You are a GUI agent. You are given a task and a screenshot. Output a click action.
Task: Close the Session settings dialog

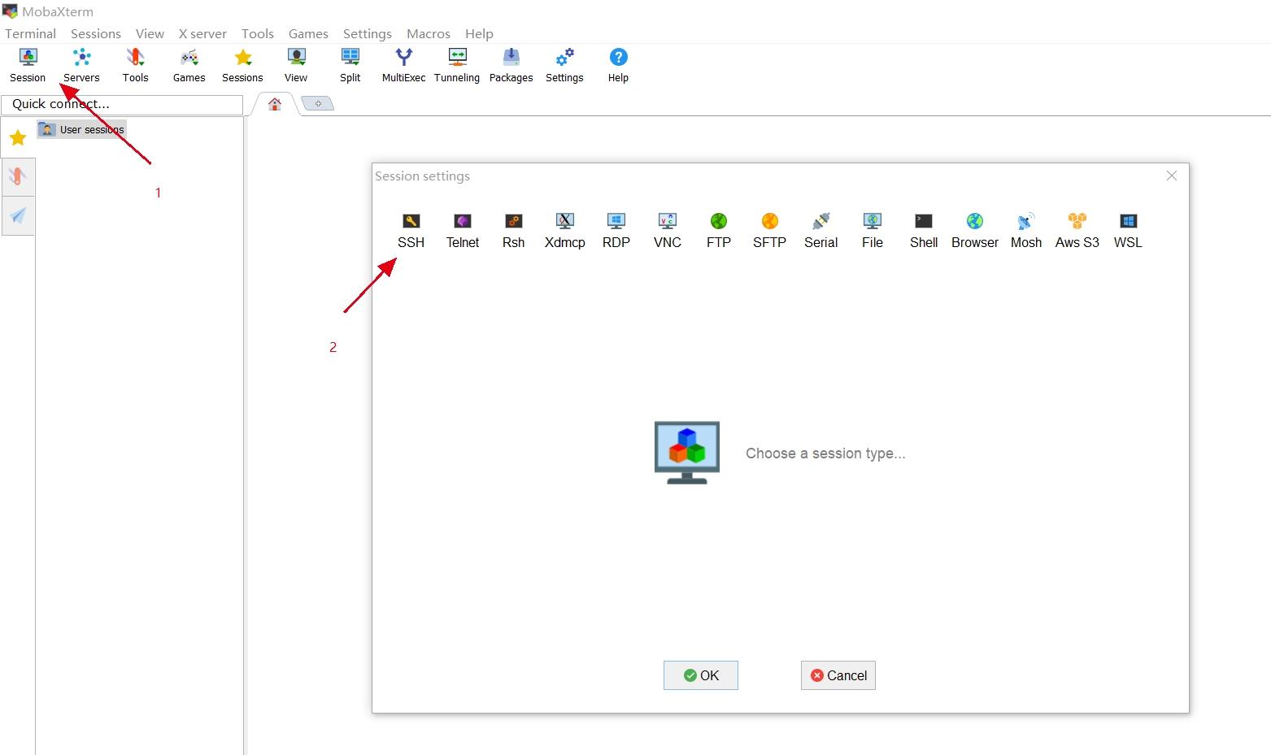click(x=1172, y=176)
